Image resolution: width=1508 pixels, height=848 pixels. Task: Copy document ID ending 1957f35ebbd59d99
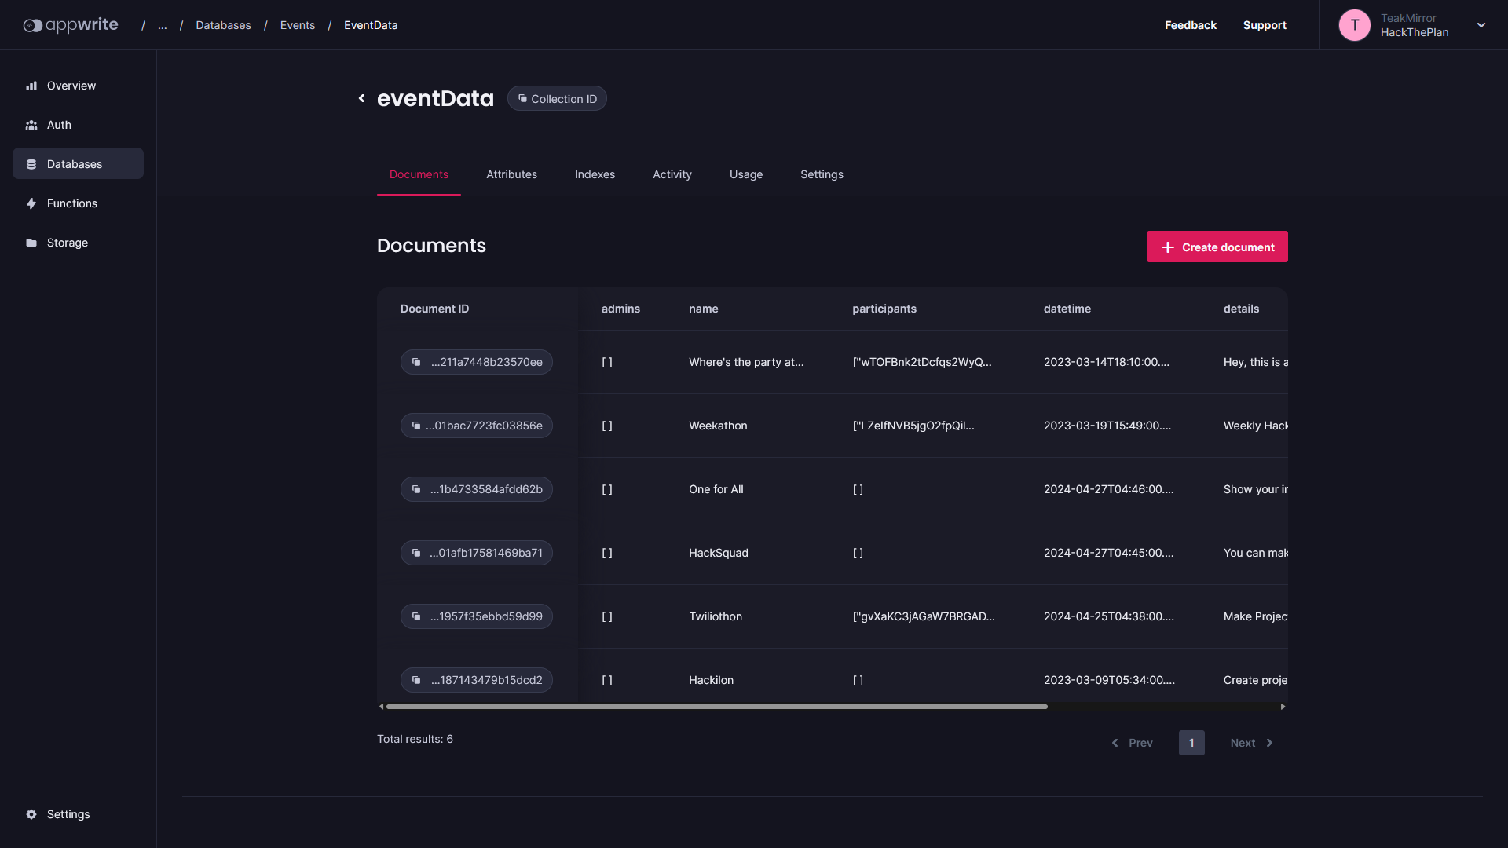(477, 616)
